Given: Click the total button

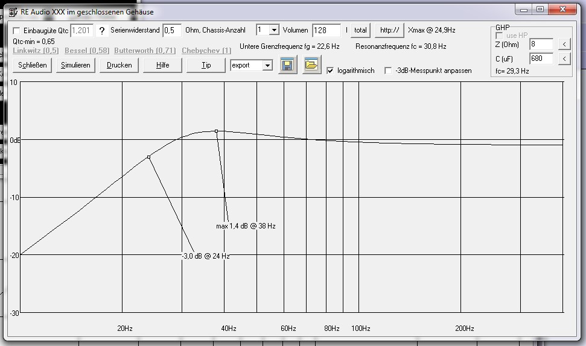Looking at the screenshot, I should 360,30.
